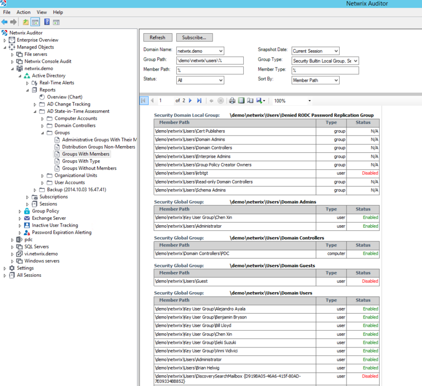The width and height of the screenshot is (422, 386).
Task: Collapse the Active Directory node
Action: pyautogui.click(x=20, y=75)
